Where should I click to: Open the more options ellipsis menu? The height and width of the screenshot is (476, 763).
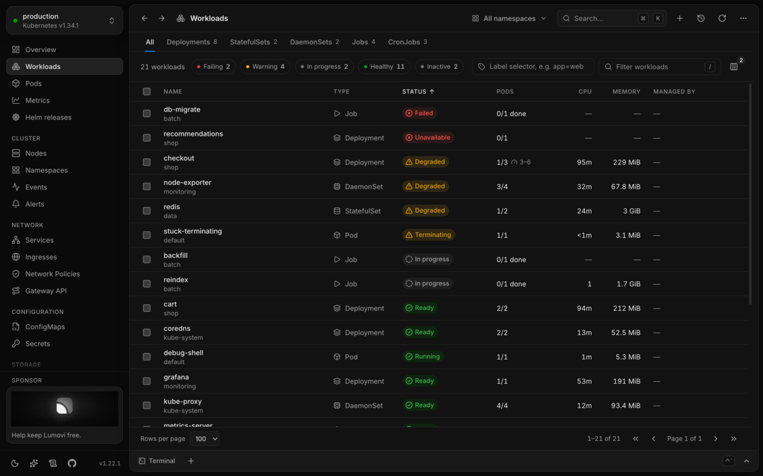743,19
